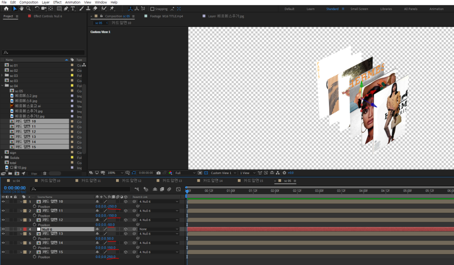
Task: Expand the Solids folder in Project panel
Action: click(x=2, y=158)
